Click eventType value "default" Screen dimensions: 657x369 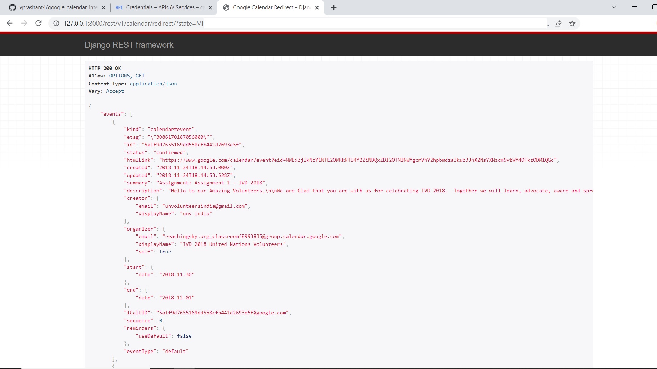(175, 351)
